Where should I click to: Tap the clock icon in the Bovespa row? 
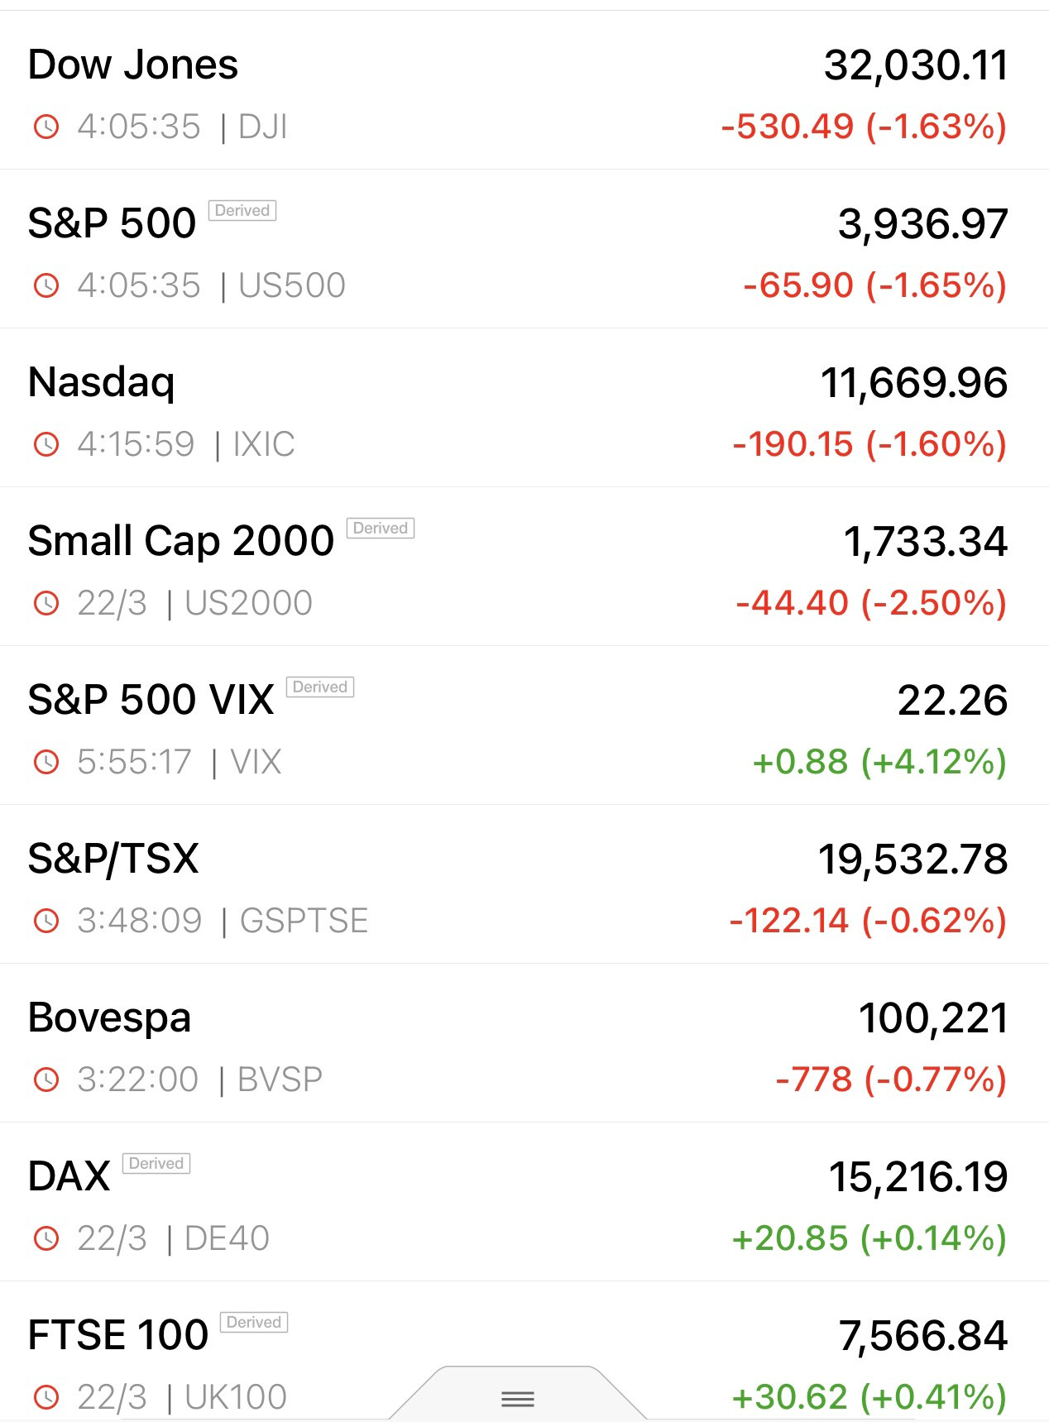[46, 1080]
